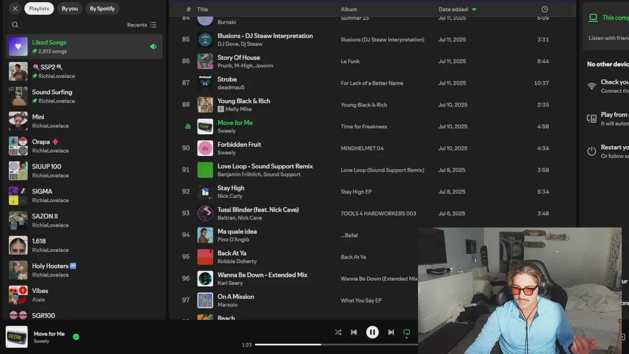The image size is (629, 354).
Task: Select the track Young Black & Rich
Action: pos(244,101)
